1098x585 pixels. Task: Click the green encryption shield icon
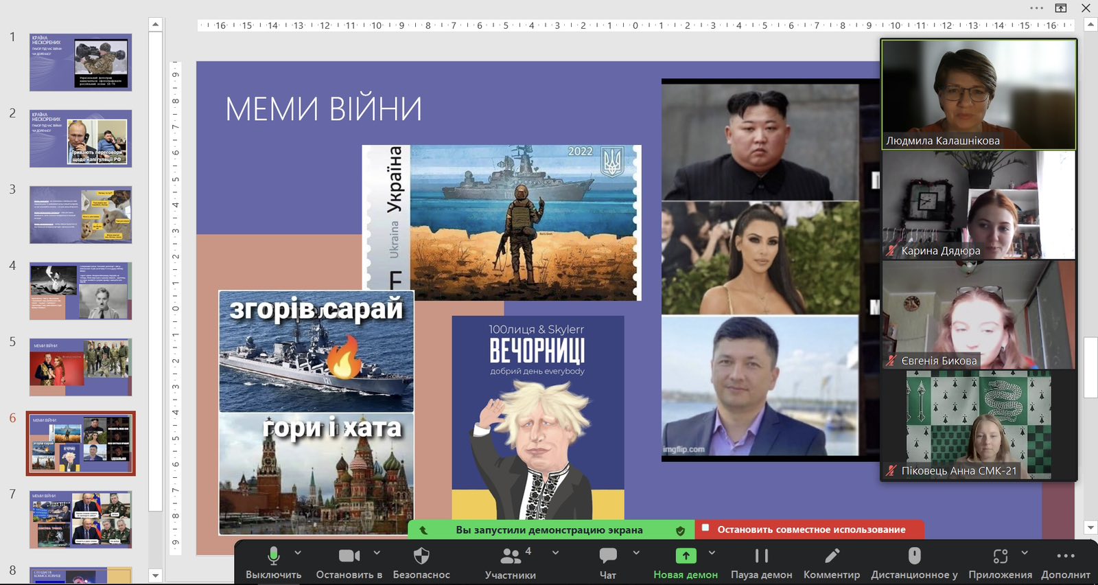680,530
